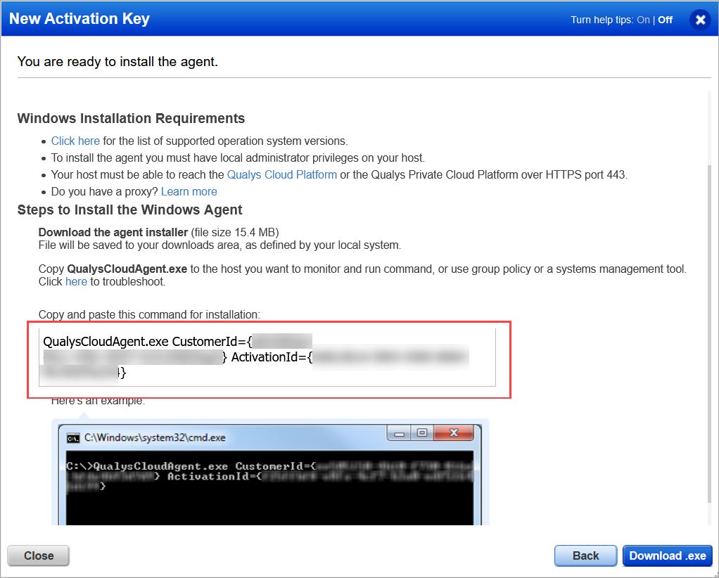Open the Qualys Cloud Platform link
The height and width of the screenshot is (578, 719).
[x=282, y=174]
